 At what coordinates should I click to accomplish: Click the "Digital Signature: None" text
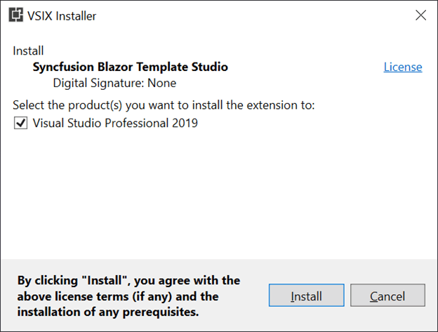click(x=114, y=83)
